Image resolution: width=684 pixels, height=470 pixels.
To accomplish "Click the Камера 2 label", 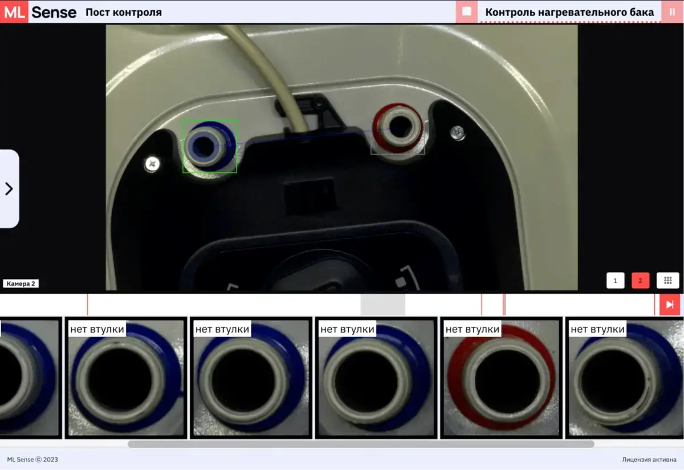I will [x=21, y=283].
